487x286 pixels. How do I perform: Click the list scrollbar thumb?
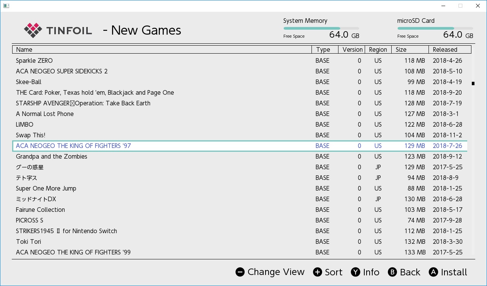(x=473, y=83)
